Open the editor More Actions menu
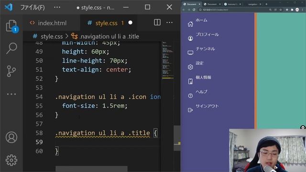The image size is (306, 172). coord(169,22)
